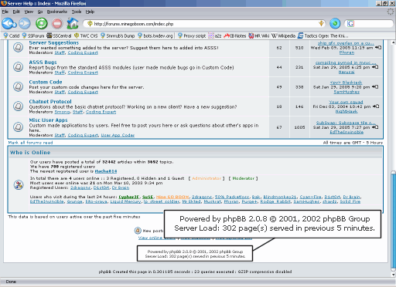Screen dimensions: 396x287
Task: Open the Tactics Ogre bookmark
Action: [x=323, y=35]
